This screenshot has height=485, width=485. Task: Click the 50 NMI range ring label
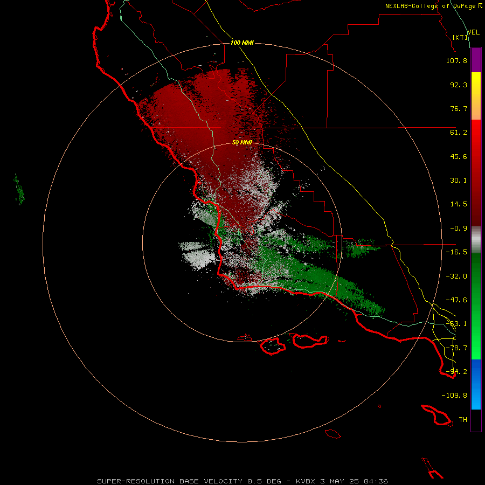tap(242, 142)
